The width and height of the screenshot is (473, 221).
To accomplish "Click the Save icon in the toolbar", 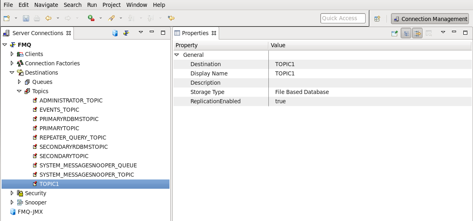I will (26, 19).
